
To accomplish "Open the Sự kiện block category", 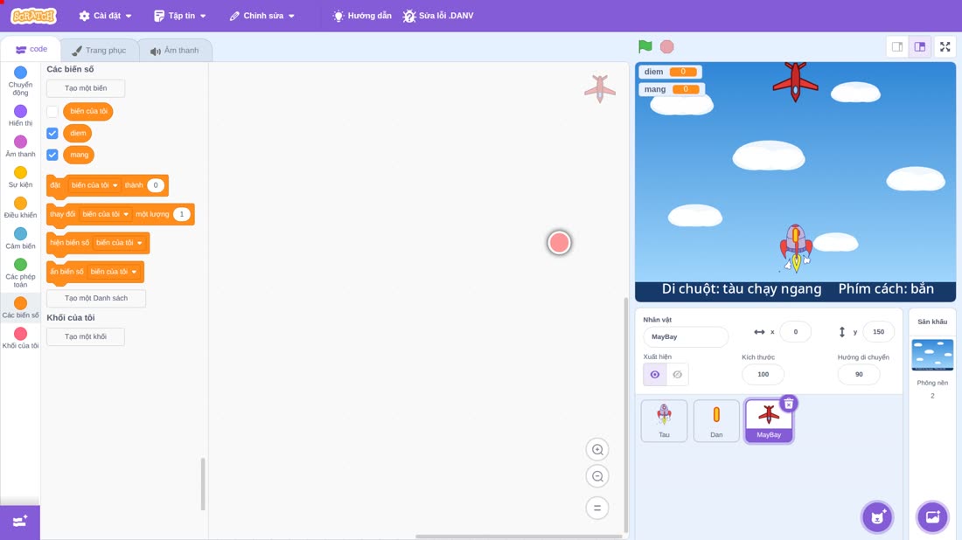I will [20, 177].
